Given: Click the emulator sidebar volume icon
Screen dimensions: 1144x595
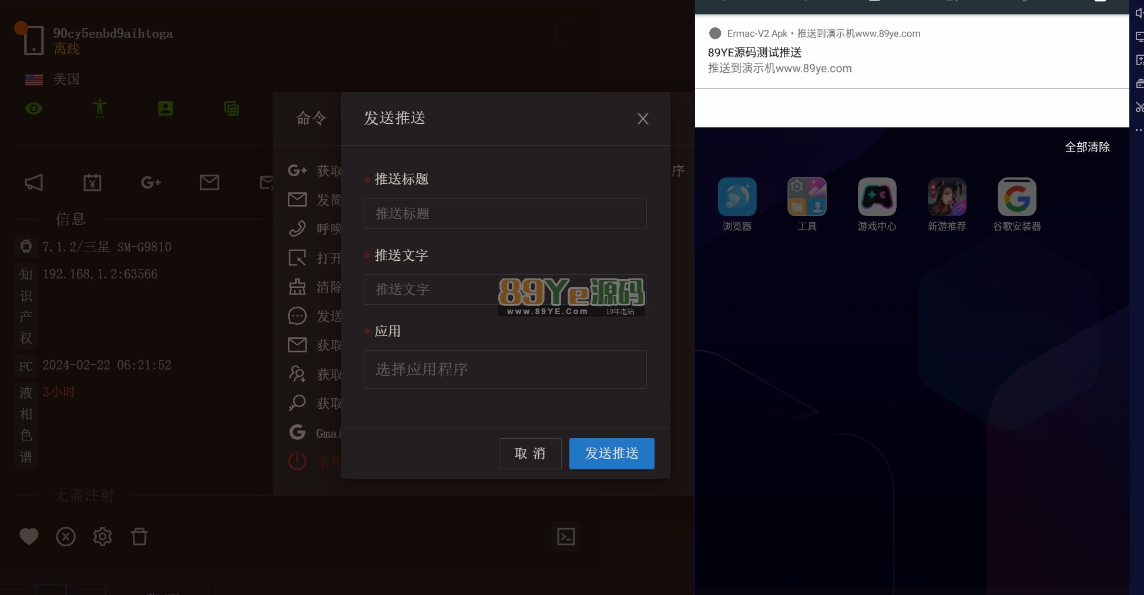Looking at the screenshot, I should pyautogui.click(x=1139, y=13).
